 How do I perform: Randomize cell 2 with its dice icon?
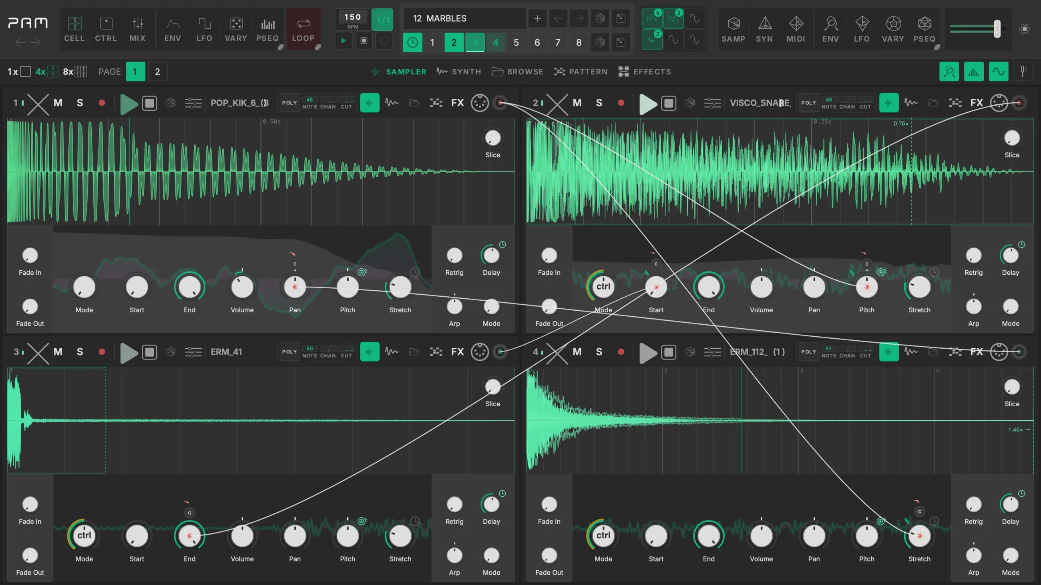coord(690,103)
